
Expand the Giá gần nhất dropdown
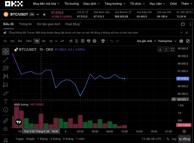(146, 41)
